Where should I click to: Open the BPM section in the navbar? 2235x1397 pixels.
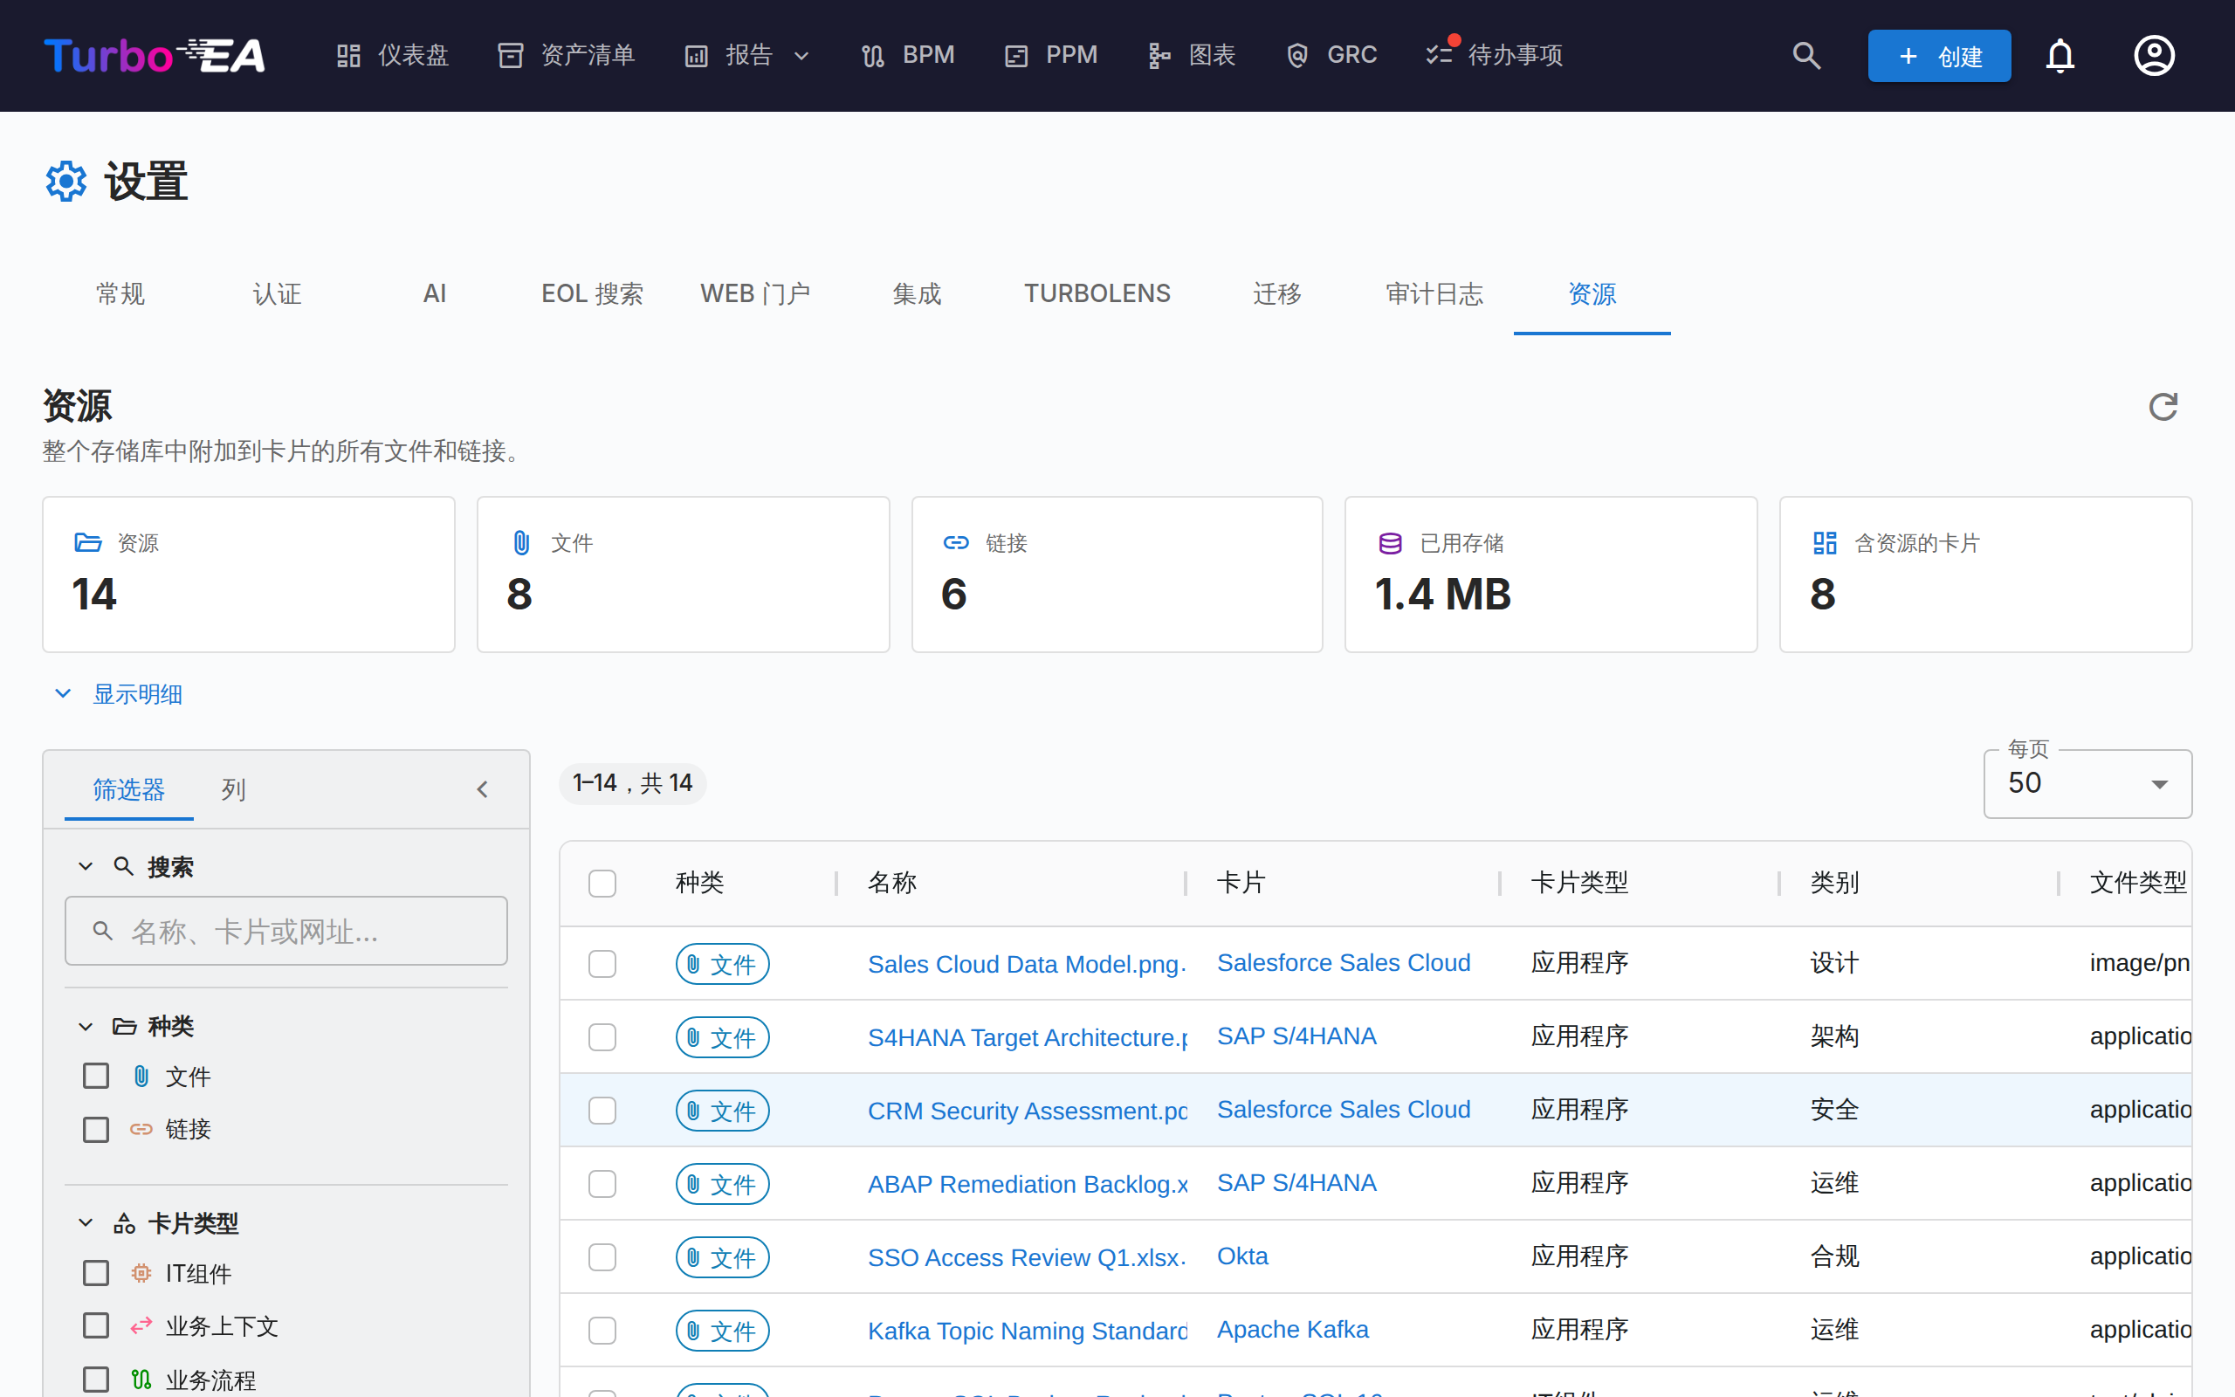pos(908,55)
